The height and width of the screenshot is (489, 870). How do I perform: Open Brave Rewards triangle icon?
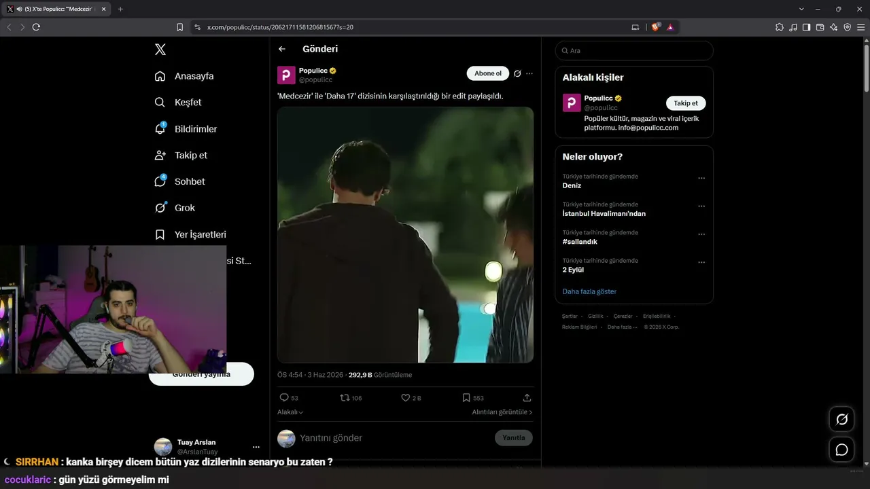670,27
